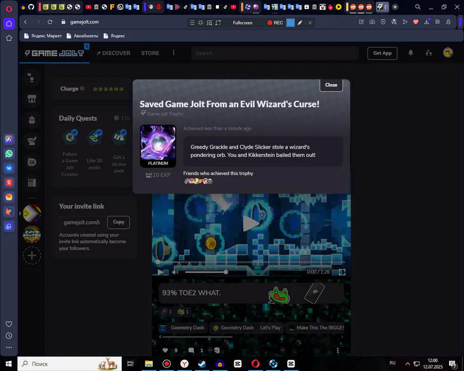The width and height of the screenshot is (464, 371).
Task: Click the small play button in video controls
Action: tap(160, 272)
